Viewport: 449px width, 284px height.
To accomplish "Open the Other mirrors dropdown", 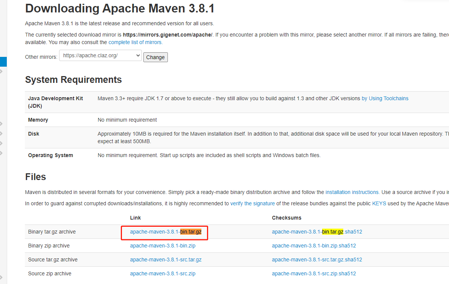I will click(x=100, y=56).
